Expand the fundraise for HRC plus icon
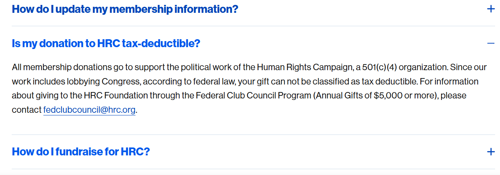Viewport: 500px width, 175px height. [491, 152]
